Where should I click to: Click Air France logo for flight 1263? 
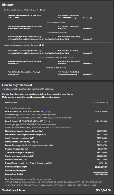click(6, 17)
